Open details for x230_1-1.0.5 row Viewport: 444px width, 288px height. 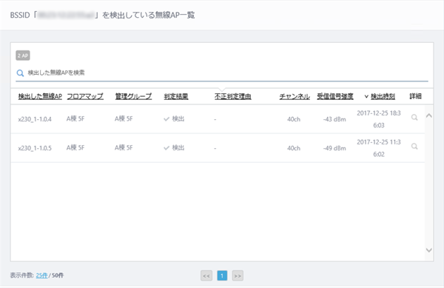414,146
